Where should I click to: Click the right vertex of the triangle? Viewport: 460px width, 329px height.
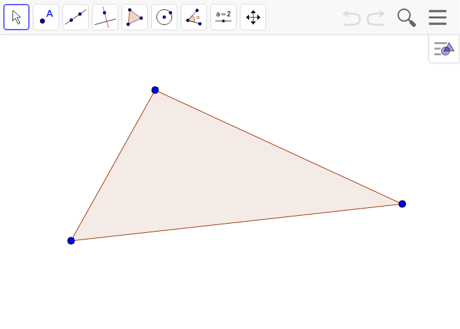(x=402, y=204)
